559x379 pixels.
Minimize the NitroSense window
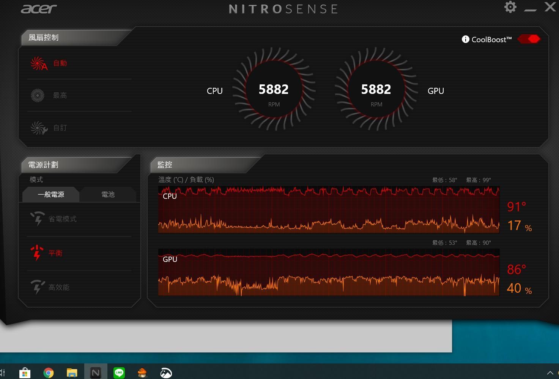click(530, 10)
